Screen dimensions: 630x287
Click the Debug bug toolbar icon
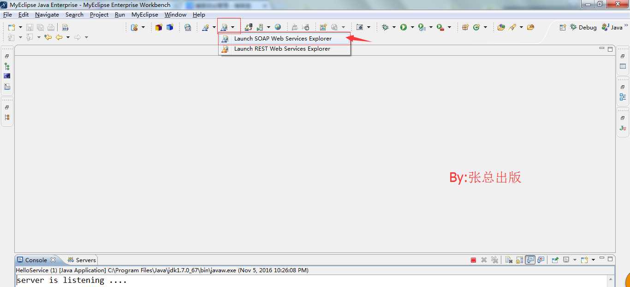pyautogui.click(x=385, y=27)
